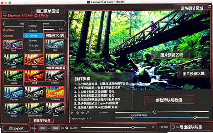The image size is (213, 133).
Task: Click the star icon before Effects
Action: click(36, 15)
